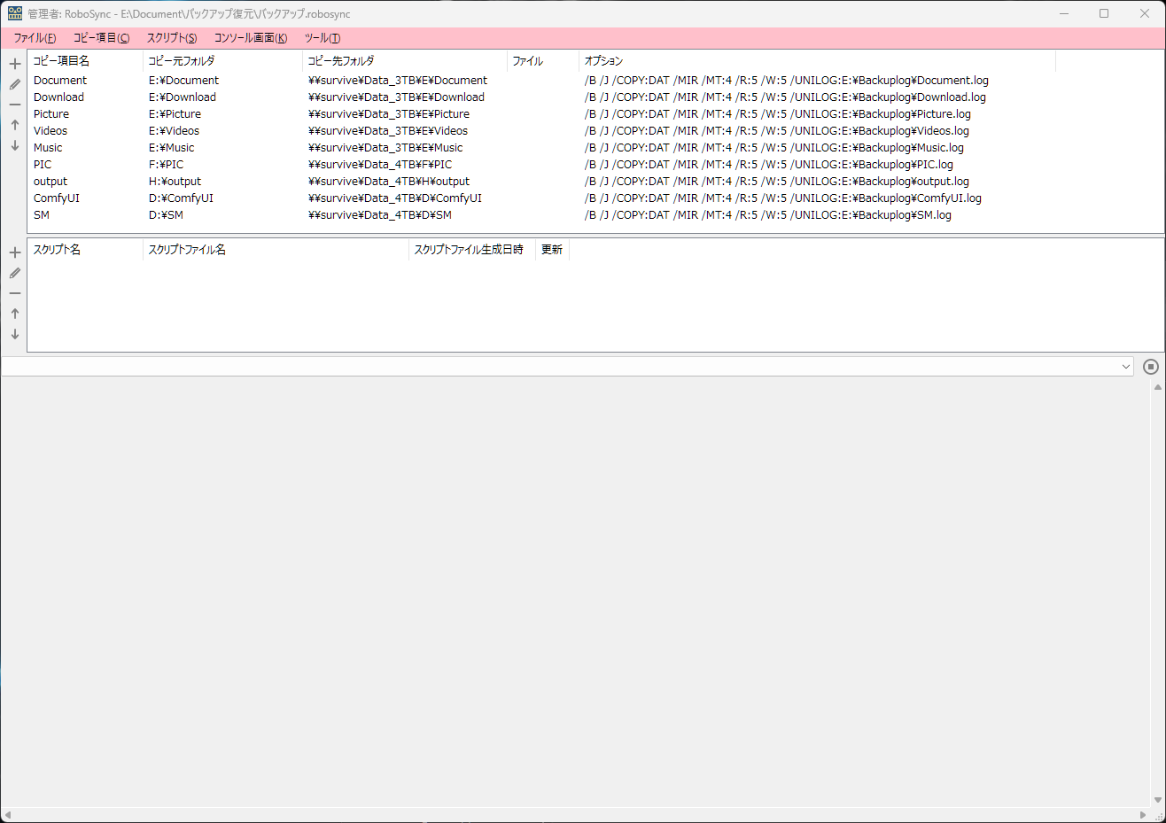Click the console vertical scrollbar down arrow
1166x823 pixels.
[1157, 800]
